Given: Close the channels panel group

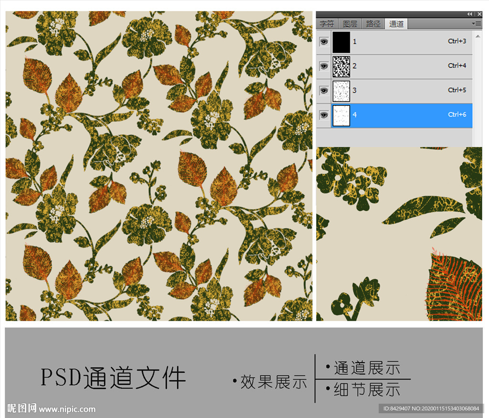Looking at the screenshot, I should click(479, 14).
